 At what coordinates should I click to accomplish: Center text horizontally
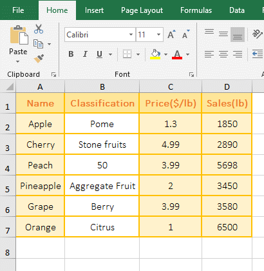tap(223, 54)
